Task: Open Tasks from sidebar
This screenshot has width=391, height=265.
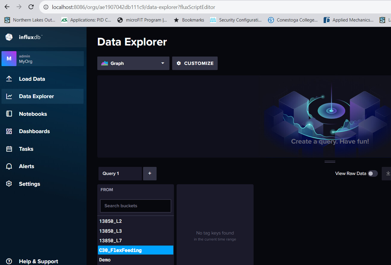Action: tap(43, 149)
